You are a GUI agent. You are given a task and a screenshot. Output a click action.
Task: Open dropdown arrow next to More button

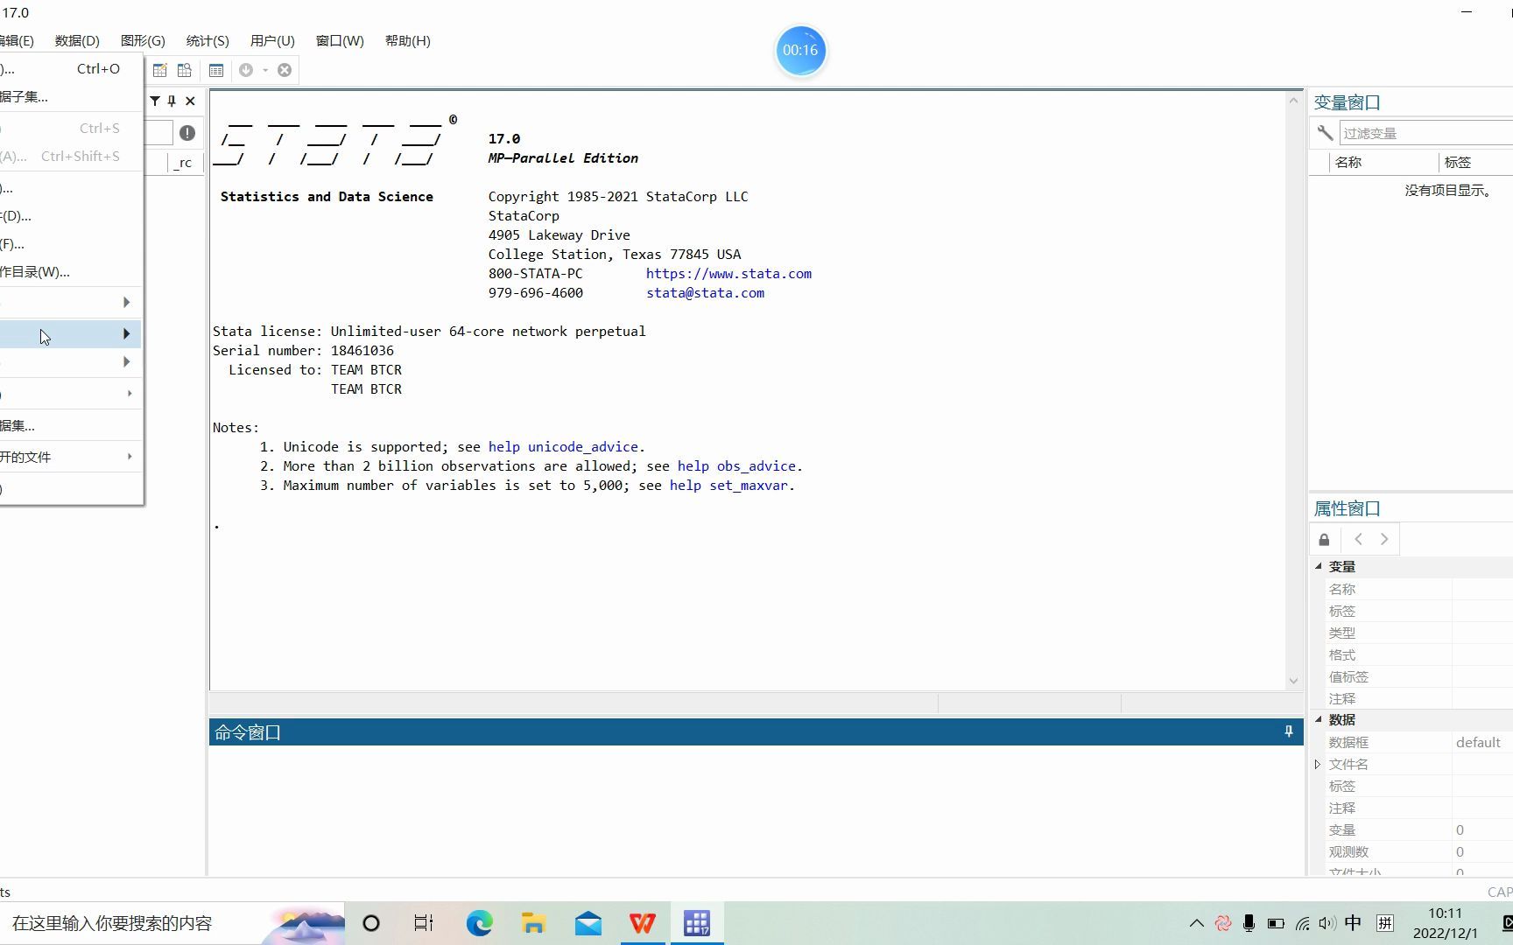[x=265, y=70]
